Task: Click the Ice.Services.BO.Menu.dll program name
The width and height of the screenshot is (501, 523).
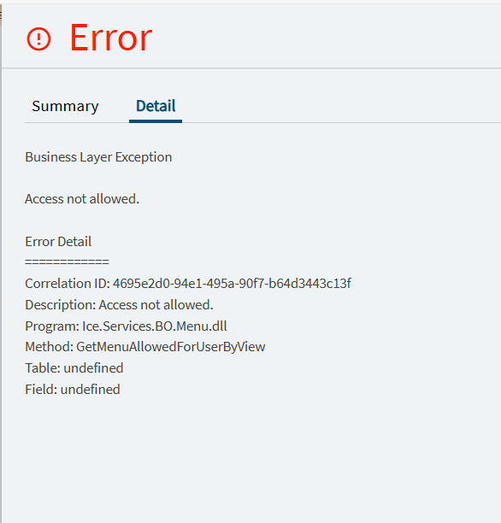Action: pyautogui.click(x=155, y=326)
